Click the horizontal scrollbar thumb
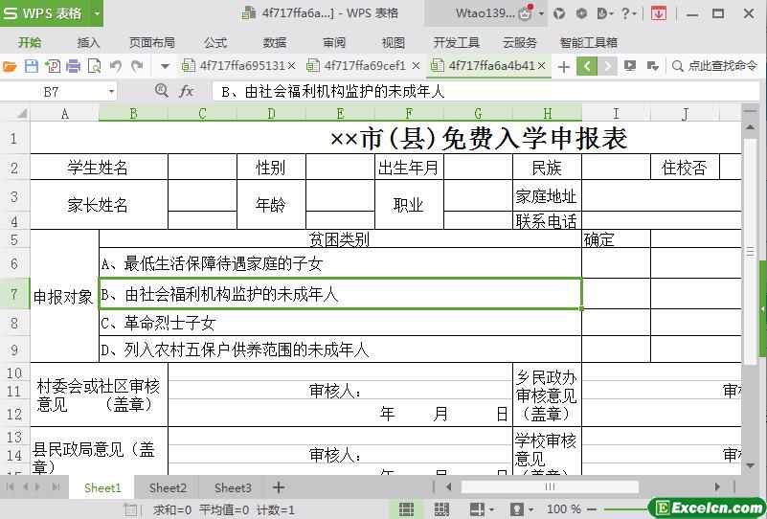 point(550,487)
